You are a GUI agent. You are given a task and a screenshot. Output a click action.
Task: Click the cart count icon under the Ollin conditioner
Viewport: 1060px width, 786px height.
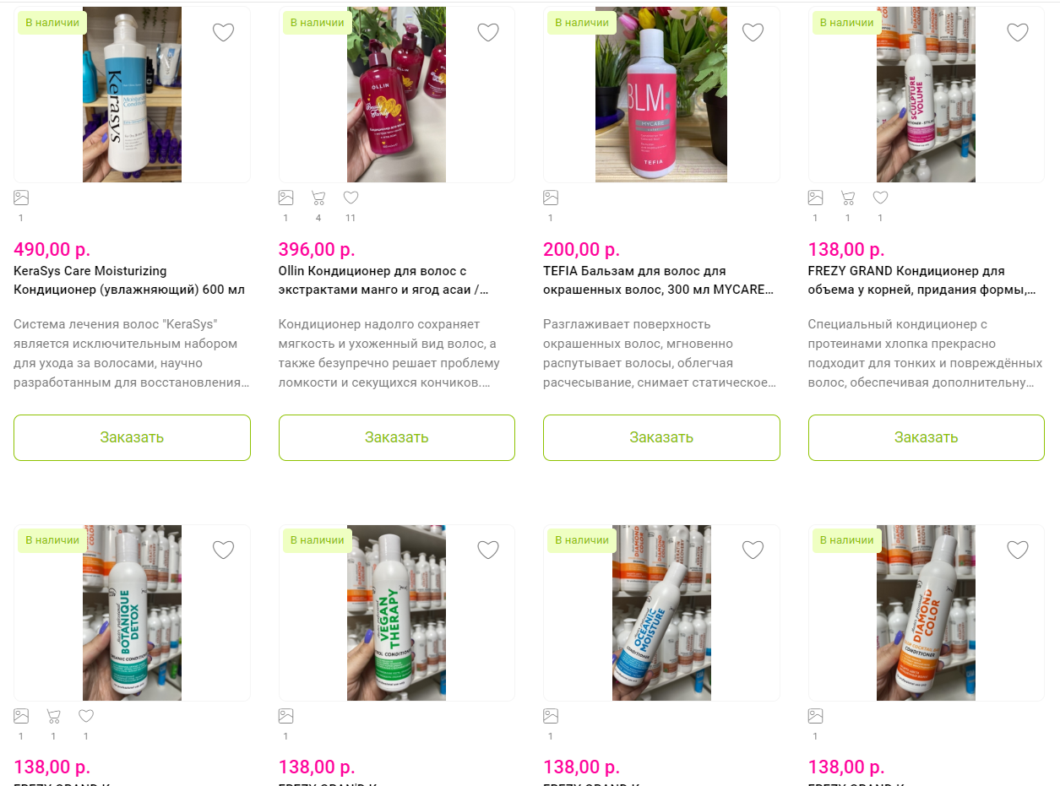tap(318, 198)
